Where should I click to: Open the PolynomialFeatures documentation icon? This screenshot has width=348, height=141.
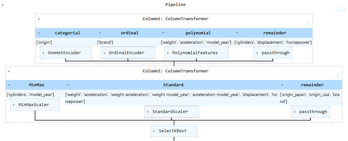(x=224, y=51)
